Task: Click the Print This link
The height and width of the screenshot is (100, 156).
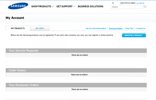Action: [129, 28]
